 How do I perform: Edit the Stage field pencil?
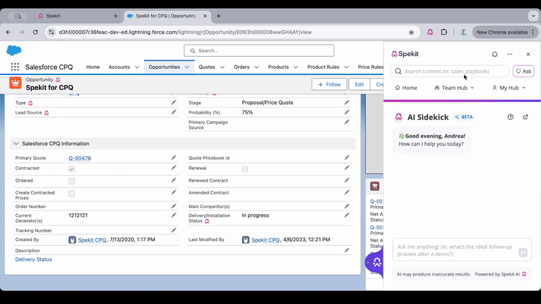coord(347,103)
